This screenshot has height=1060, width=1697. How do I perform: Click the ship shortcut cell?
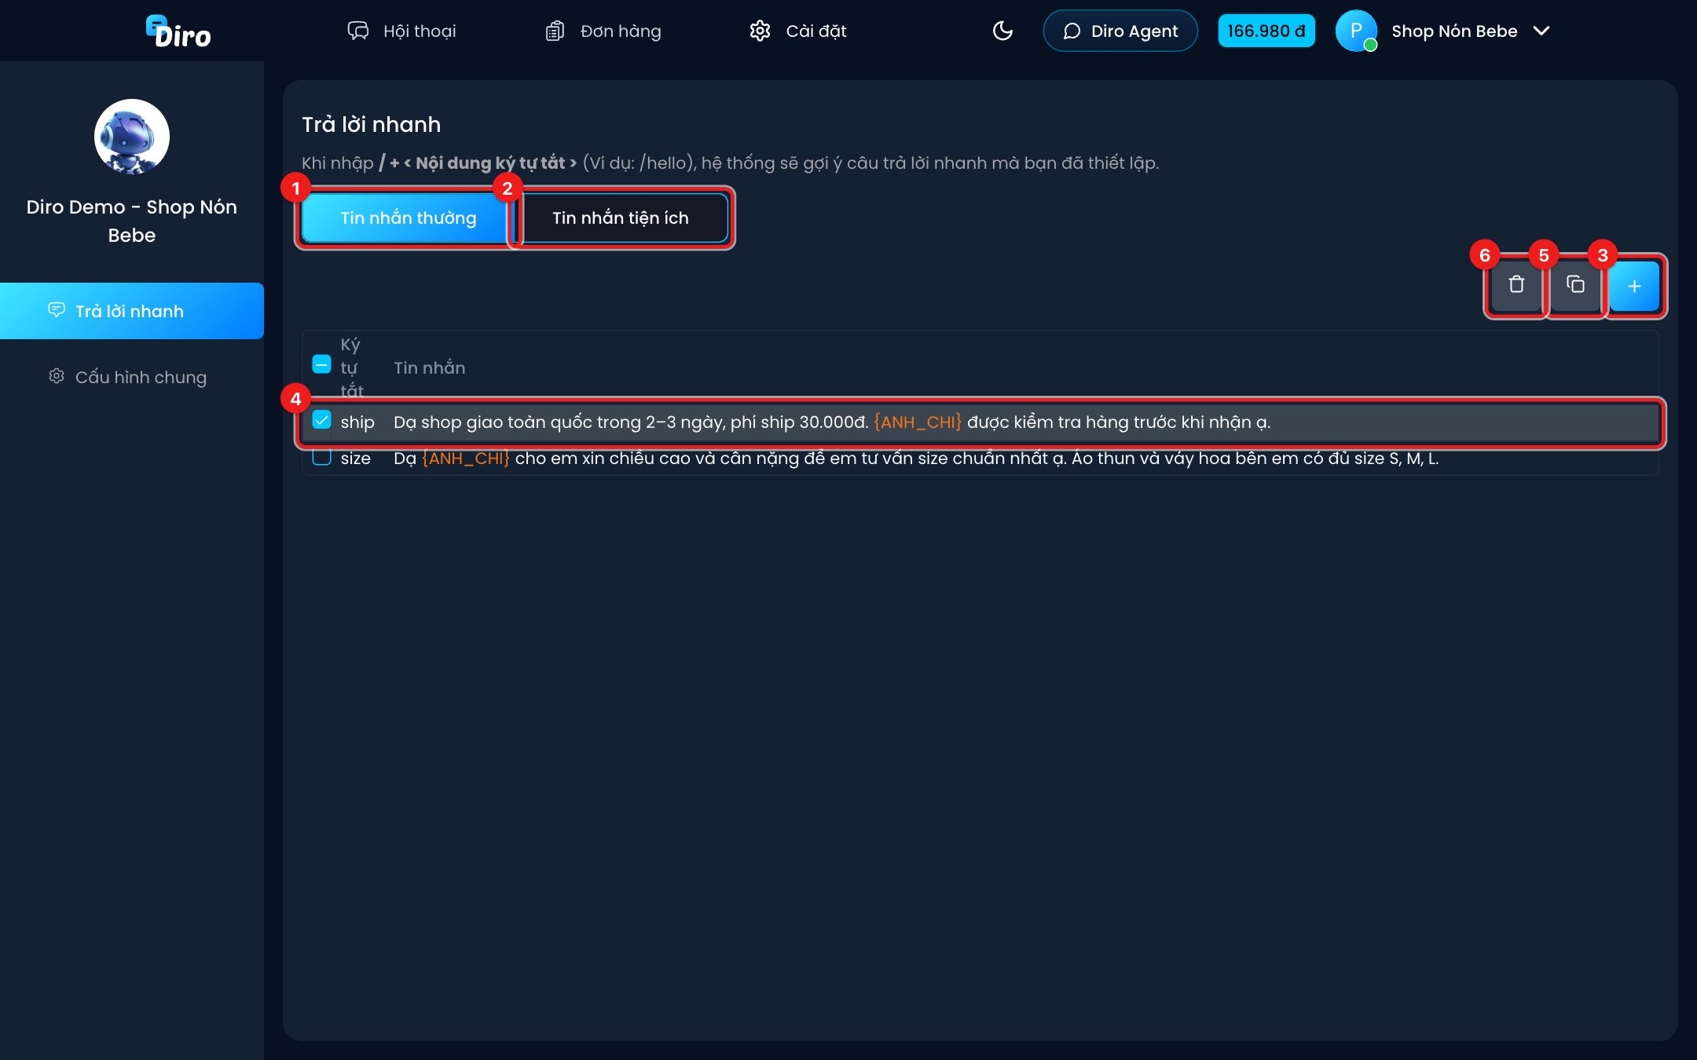tap(357, 422)
